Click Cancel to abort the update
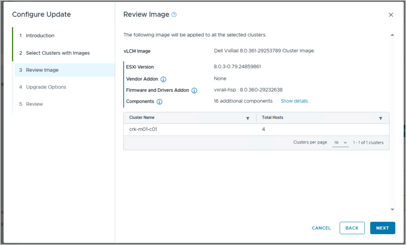The height and width of the screenshot is (245, 406). [x=321, y=228]
